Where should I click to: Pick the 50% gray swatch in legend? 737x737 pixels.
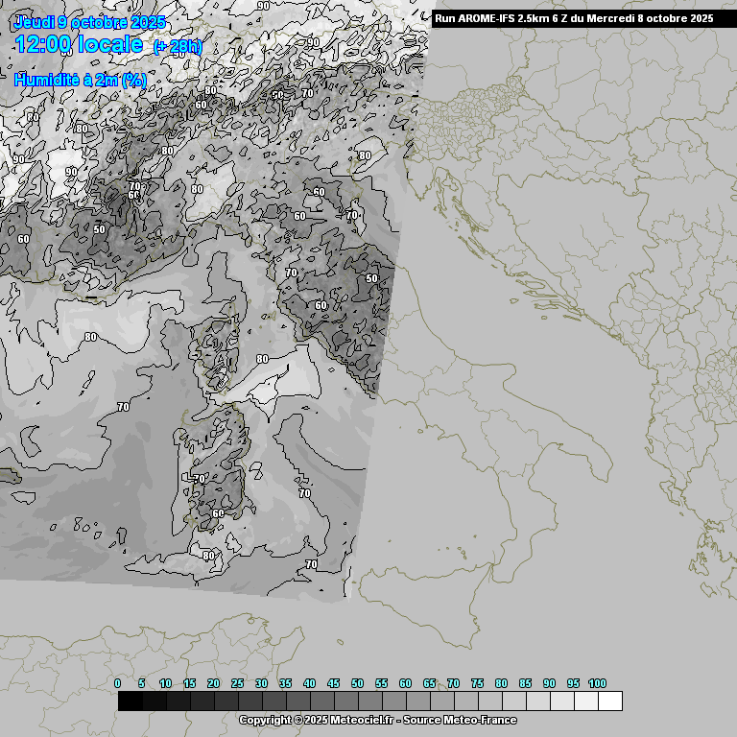369,701
